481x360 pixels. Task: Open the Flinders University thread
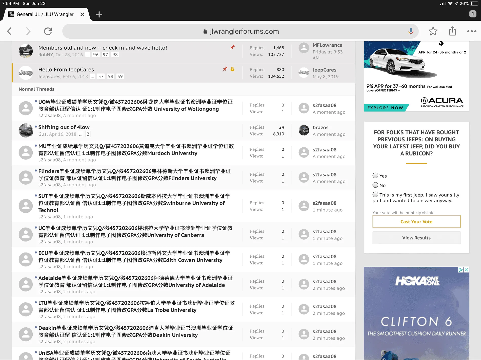point(135,175)
